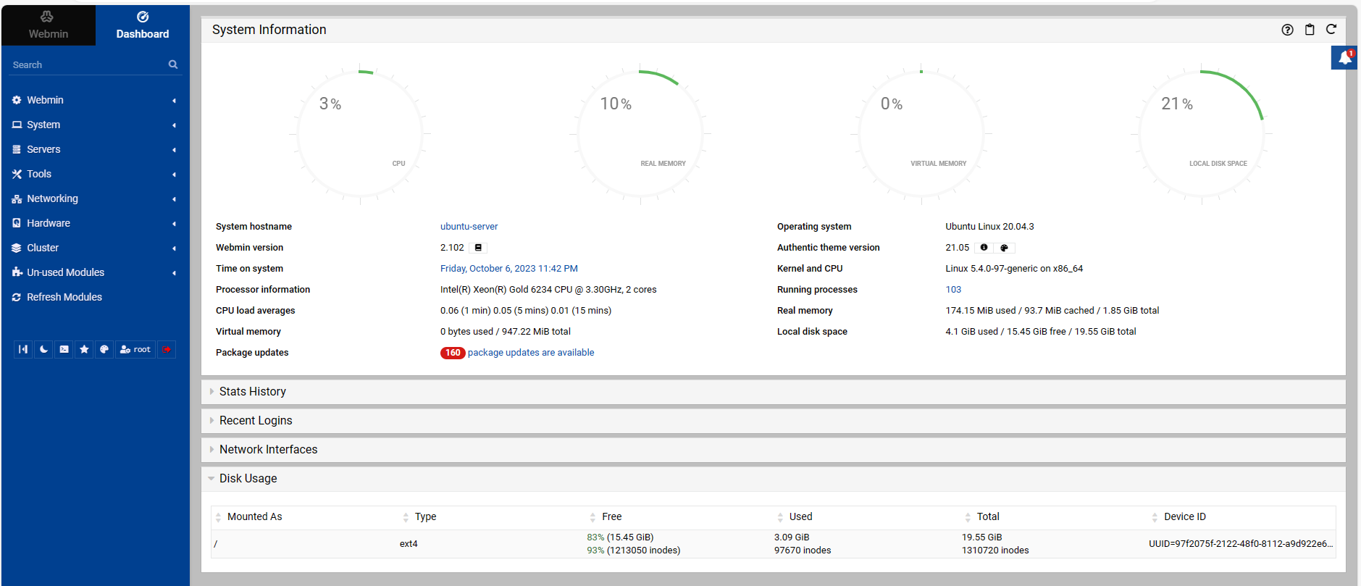Open the command shell terminal icon
This screenshot has width=1361, height=586.
tap(64, 349)
